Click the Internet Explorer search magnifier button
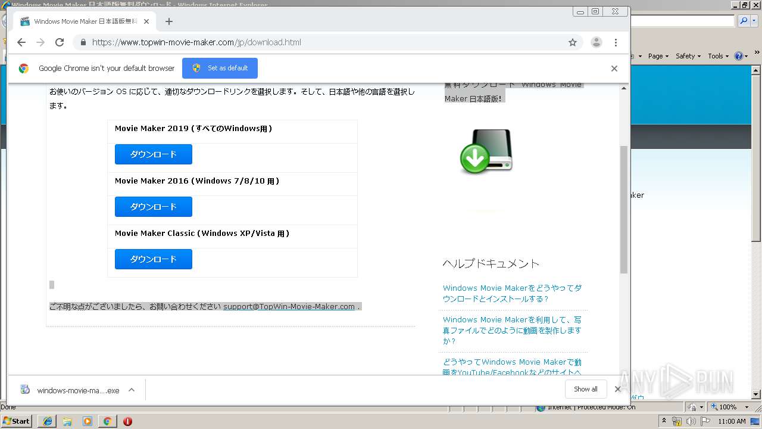The height and width of the screenshot is (429, 762). pos(743,21)
